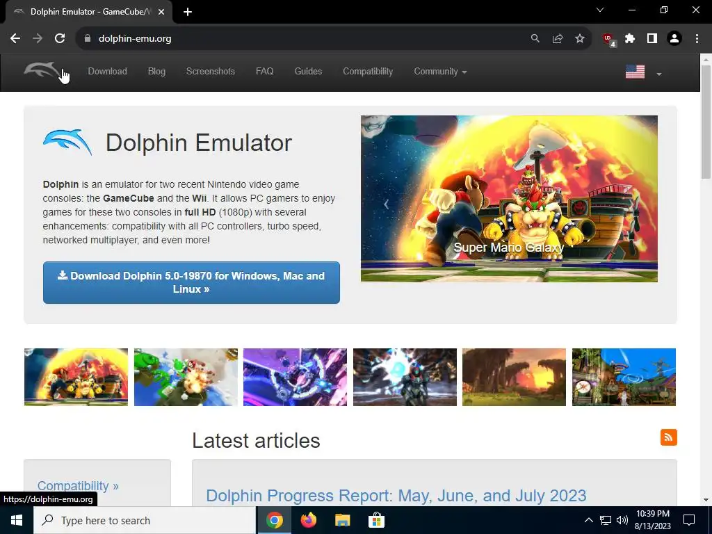Open the FAQ nav item
Screen dimensions: 712x534
[264, 72]
